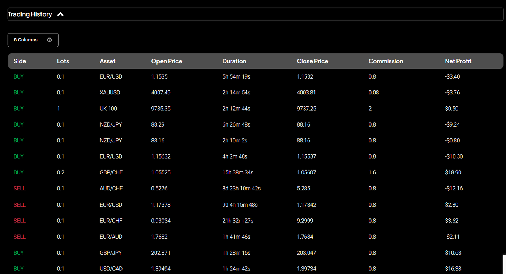Sort trades by Net Profit header
Screen dimensions: 506x274
pos(458,61)
